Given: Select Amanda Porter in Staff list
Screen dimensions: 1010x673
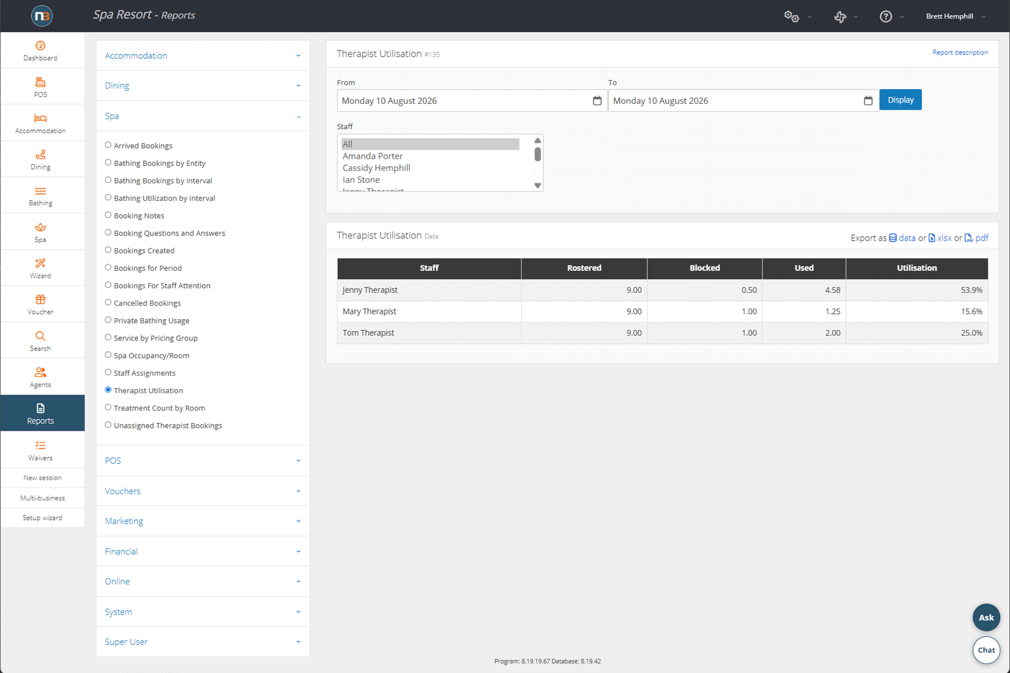Looking at the screenshot, I should point(430,156).
